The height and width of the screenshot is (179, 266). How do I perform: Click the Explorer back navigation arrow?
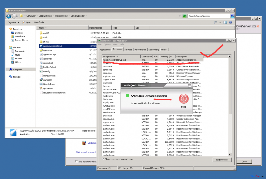pos(9,16)
